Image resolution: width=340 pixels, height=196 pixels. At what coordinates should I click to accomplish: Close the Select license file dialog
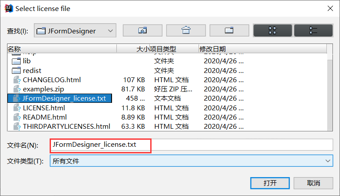click(x=330, y=8)
